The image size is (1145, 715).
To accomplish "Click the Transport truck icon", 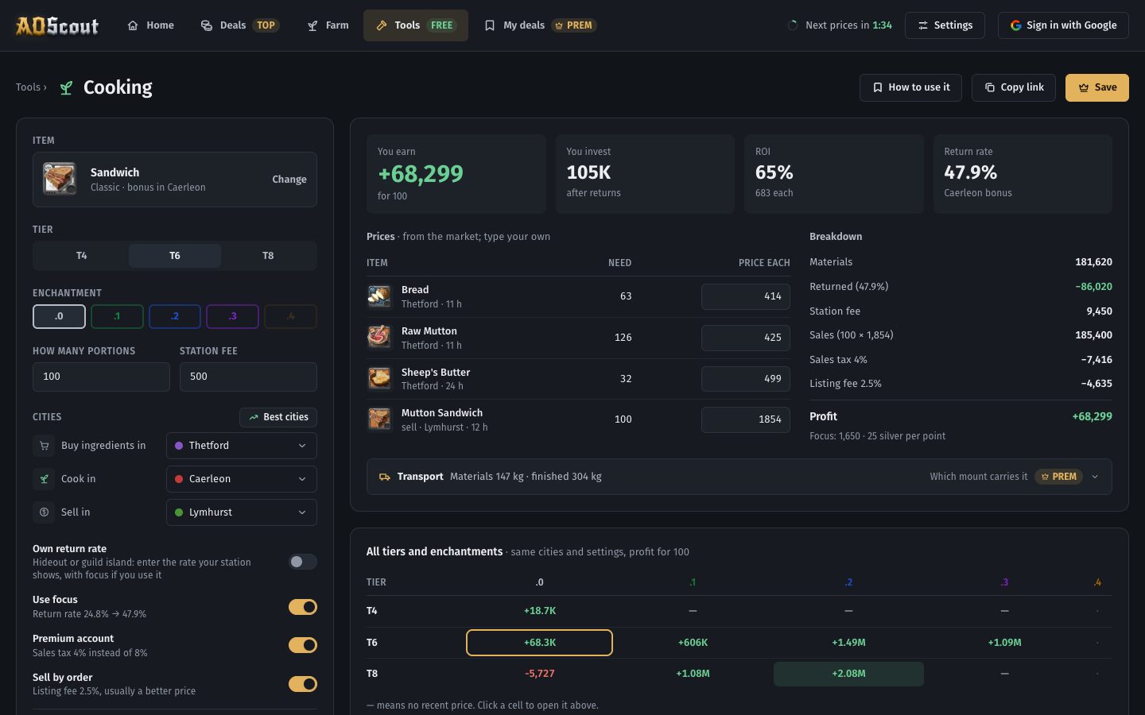I will click(385, 477).
